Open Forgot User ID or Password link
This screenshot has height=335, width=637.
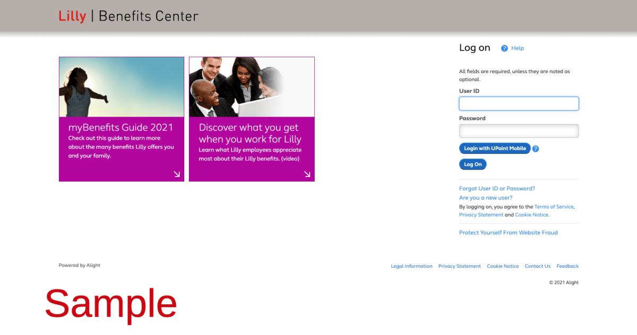tap(497, 189)
